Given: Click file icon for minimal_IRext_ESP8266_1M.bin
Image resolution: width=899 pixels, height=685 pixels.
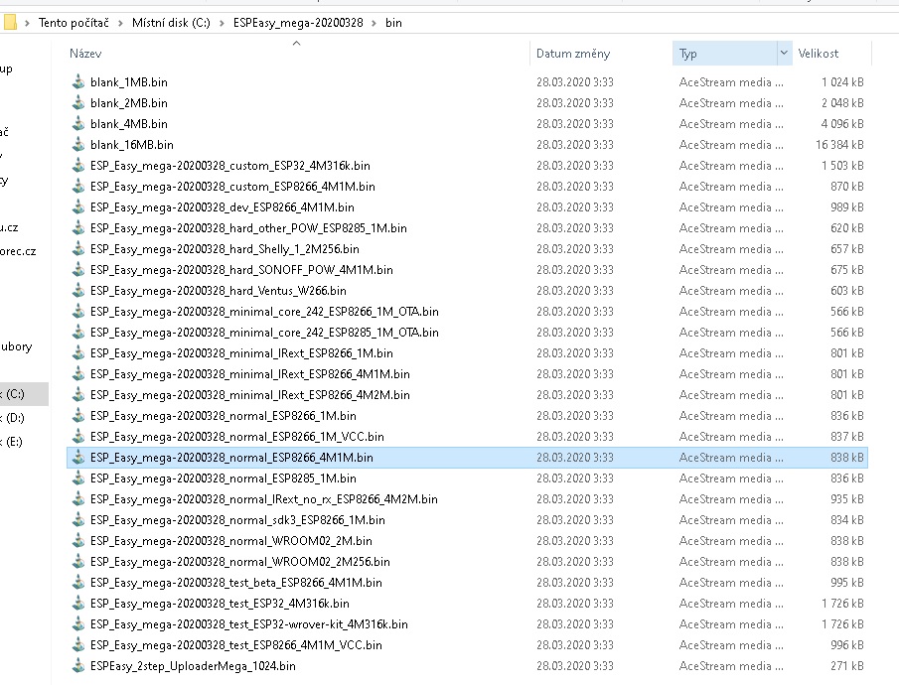Looking at the screenshot, I should point(78,353).
